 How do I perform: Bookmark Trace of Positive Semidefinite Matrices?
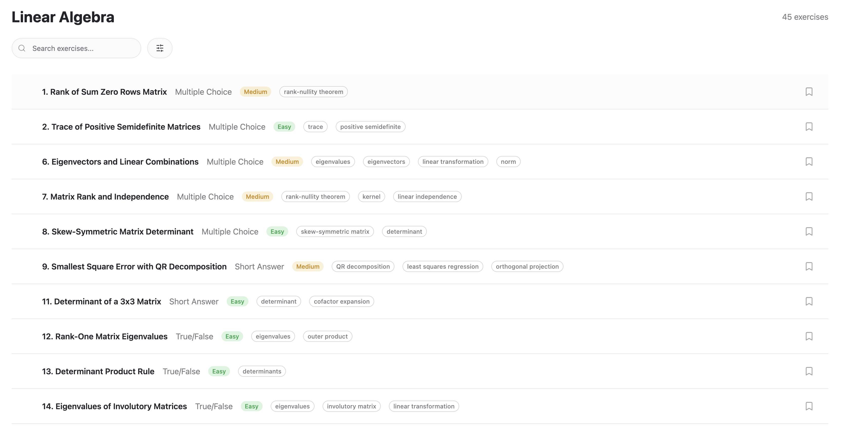coord(809,127)
